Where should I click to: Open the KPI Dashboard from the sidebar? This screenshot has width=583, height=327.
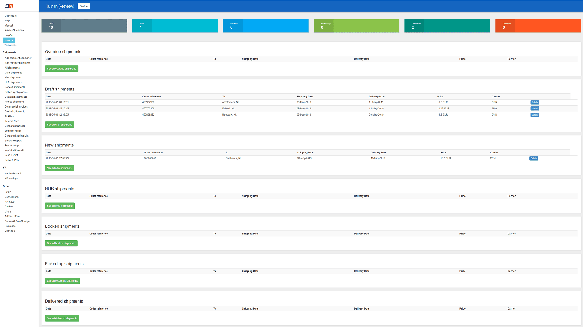click(x=13, y=173)
